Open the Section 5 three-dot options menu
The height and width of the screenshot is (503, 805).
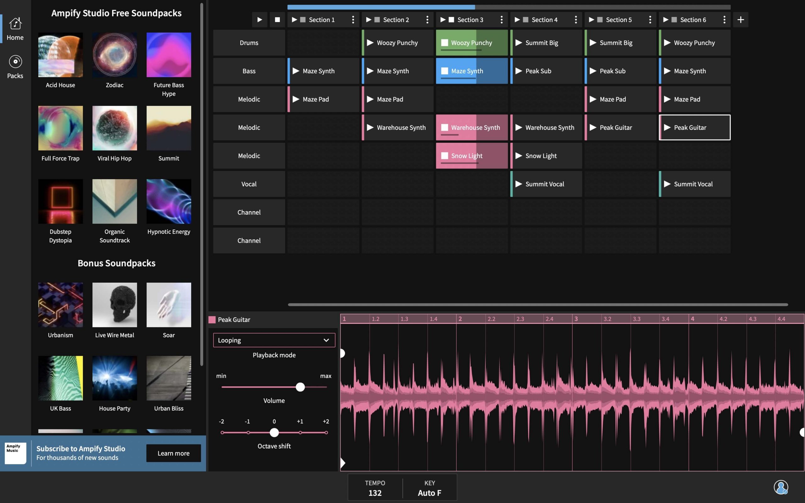coord(650,19)
